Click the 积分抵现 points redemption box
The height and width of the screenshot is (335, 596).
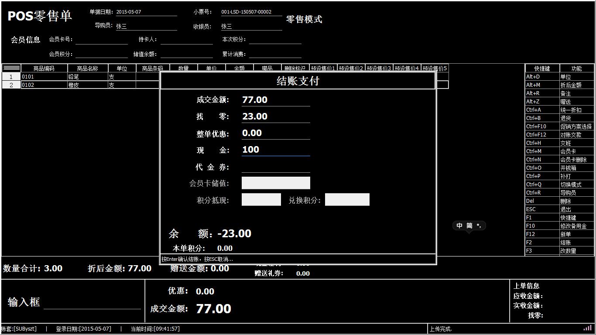click(x=261, y=200)
